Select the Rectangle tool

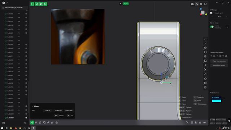click(205, 61)
